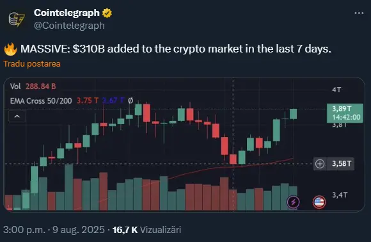Open the @Cointelegraph handle
Screen dimensions: 371x242
click(69, 26)
